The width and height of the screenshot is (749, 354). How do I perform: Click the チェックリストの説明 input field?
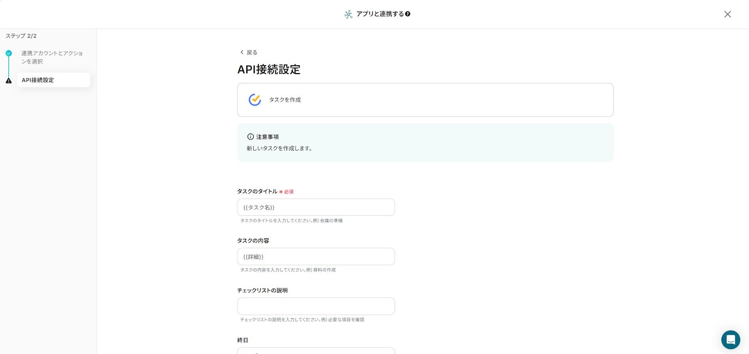pyautogui.click(x=316, y=306)
